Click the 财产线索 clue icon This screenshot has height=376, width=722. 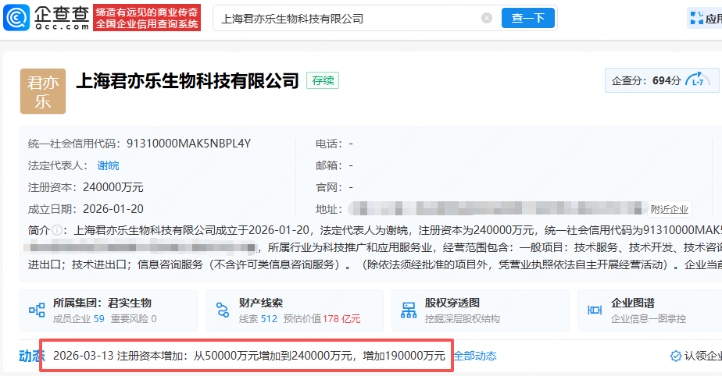click(223, 310)
